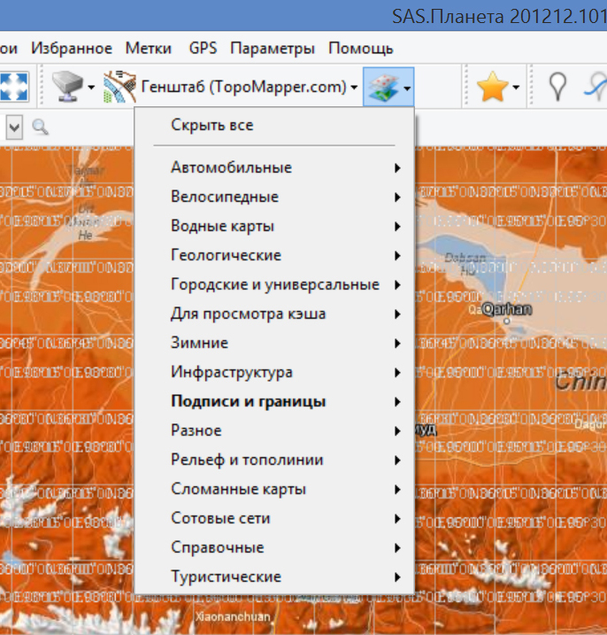The height and width of the screenshot is (635, 607).
Task: Select Скрыть все to hide all layers
Action: tap(212, 125)
